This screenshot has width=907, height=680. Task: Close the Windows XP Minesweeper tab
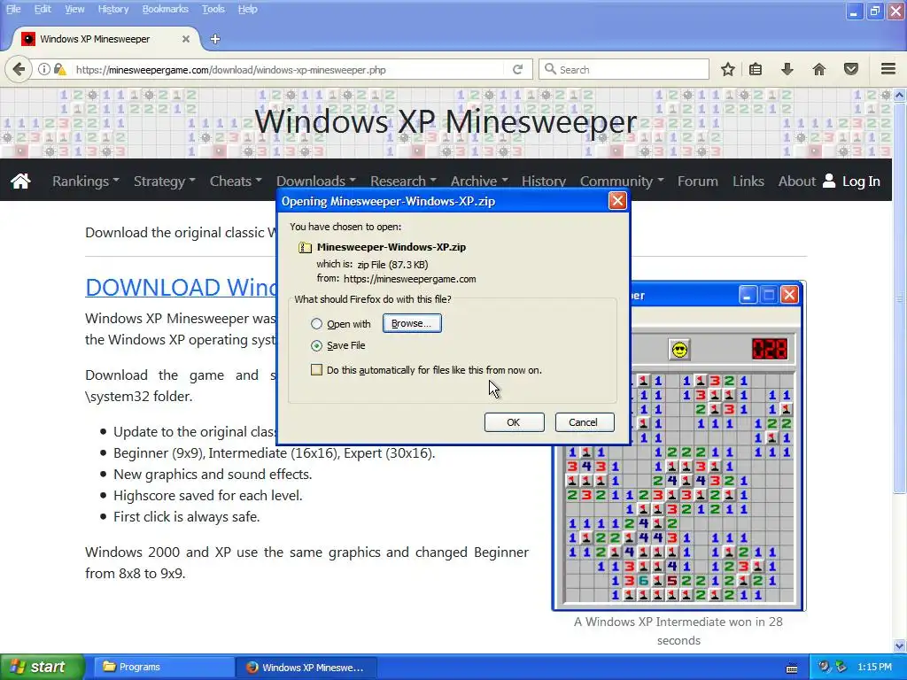186,39
